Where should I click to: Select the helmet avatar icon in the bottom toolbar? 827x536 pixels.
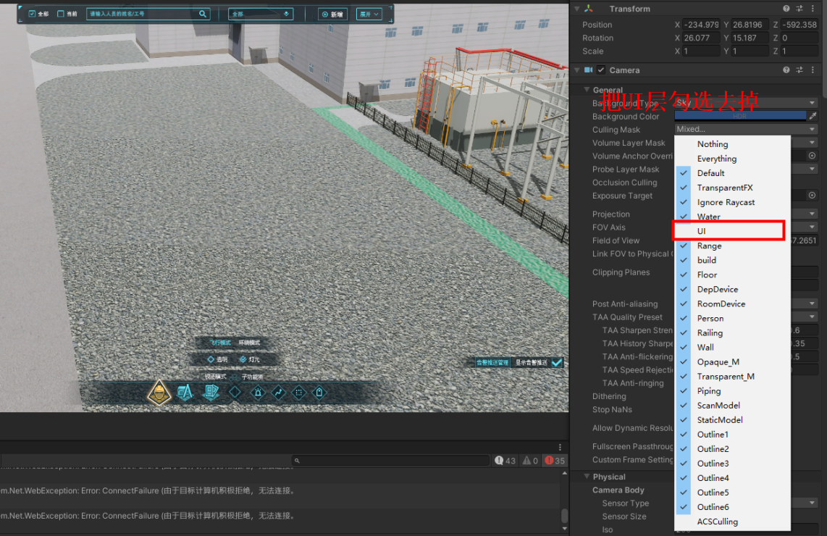tap(160, 393)
